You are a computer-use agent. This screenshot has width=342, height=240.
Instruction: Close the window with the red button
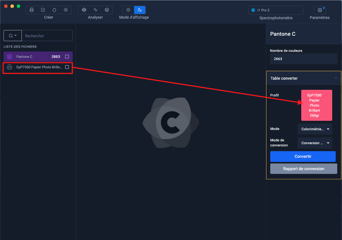[x=6, y=6]
